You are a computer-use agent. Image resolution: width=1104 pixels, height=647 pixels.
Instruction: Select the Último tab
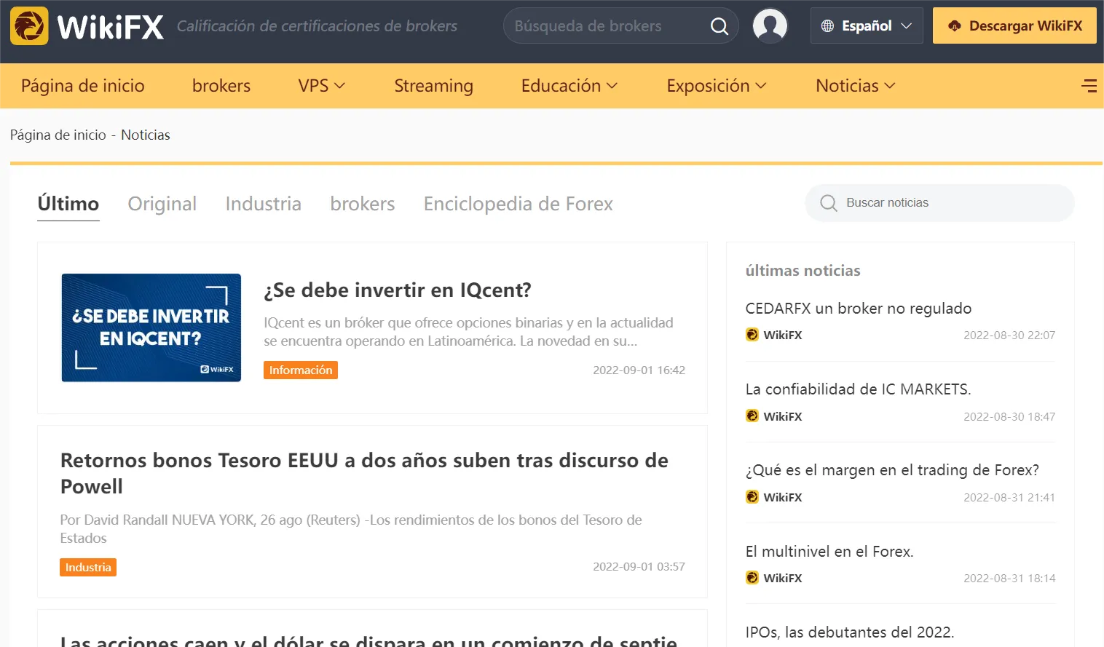(68, 204)
